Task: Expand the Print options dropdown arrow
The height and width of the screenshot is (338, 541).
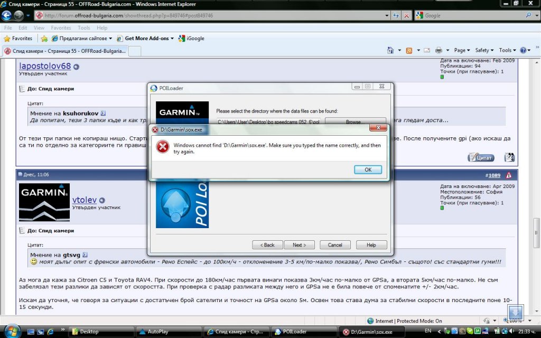Action: click(x=447, y=50)
